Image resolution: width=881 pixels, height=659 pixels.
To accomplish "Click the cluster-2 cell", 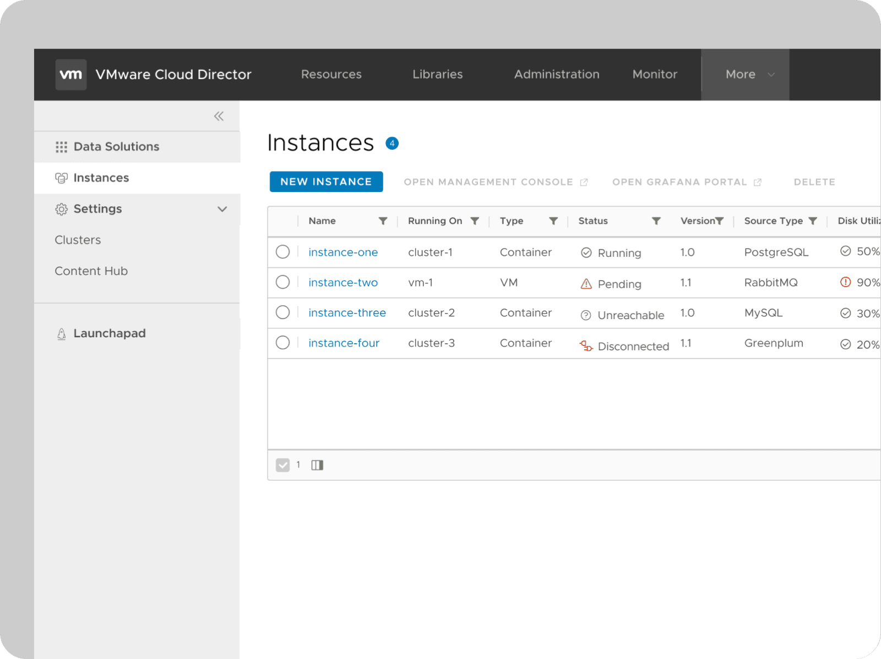I will [x=432, y=313].
